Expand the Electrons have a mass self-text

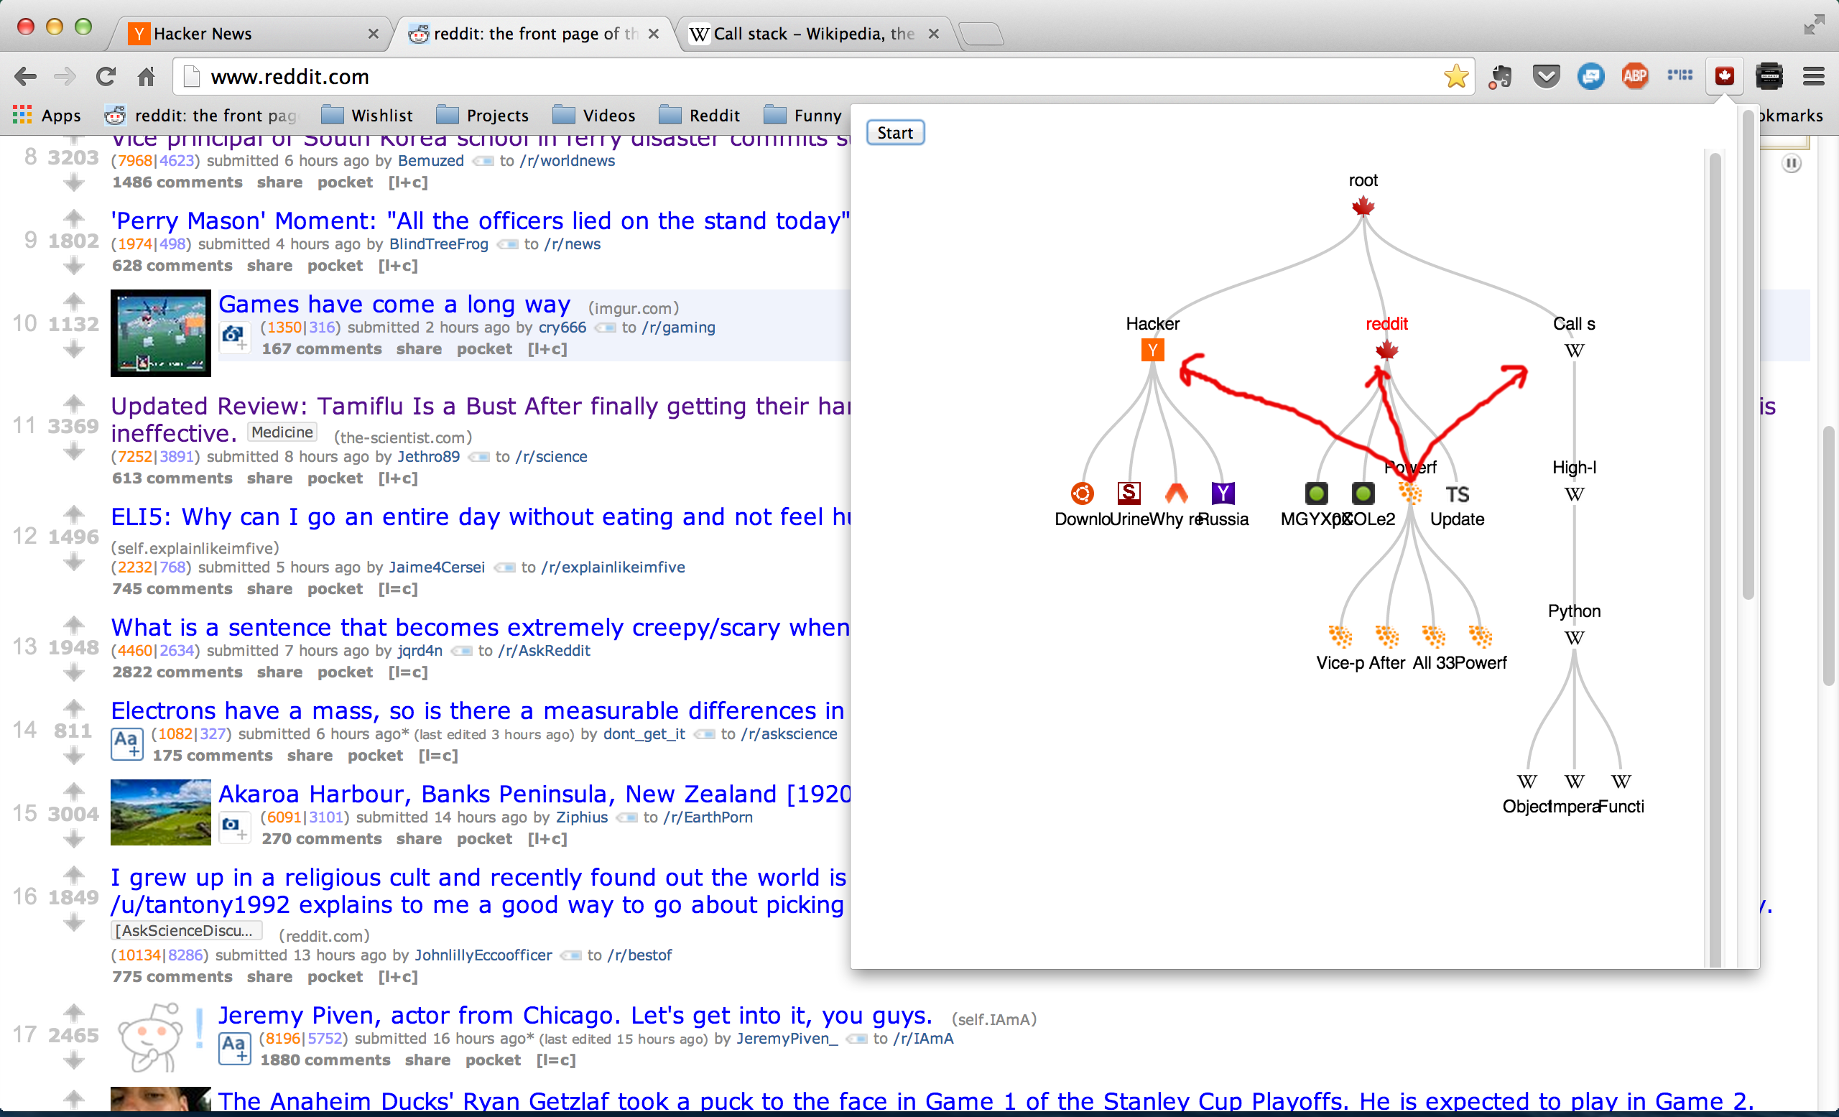(x=126, y=743)
